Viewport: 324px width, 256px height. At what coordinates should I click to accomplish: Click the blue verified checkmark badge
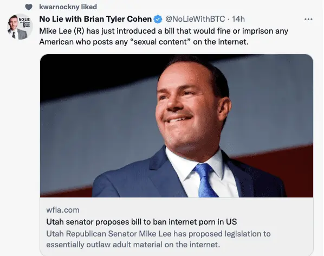158,19
